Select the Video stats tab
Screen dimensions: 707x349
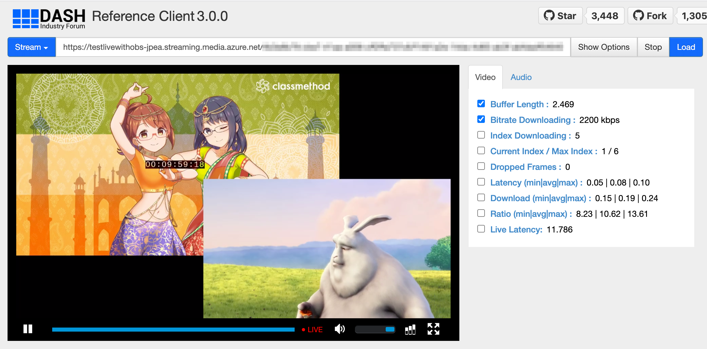point(485,77)
